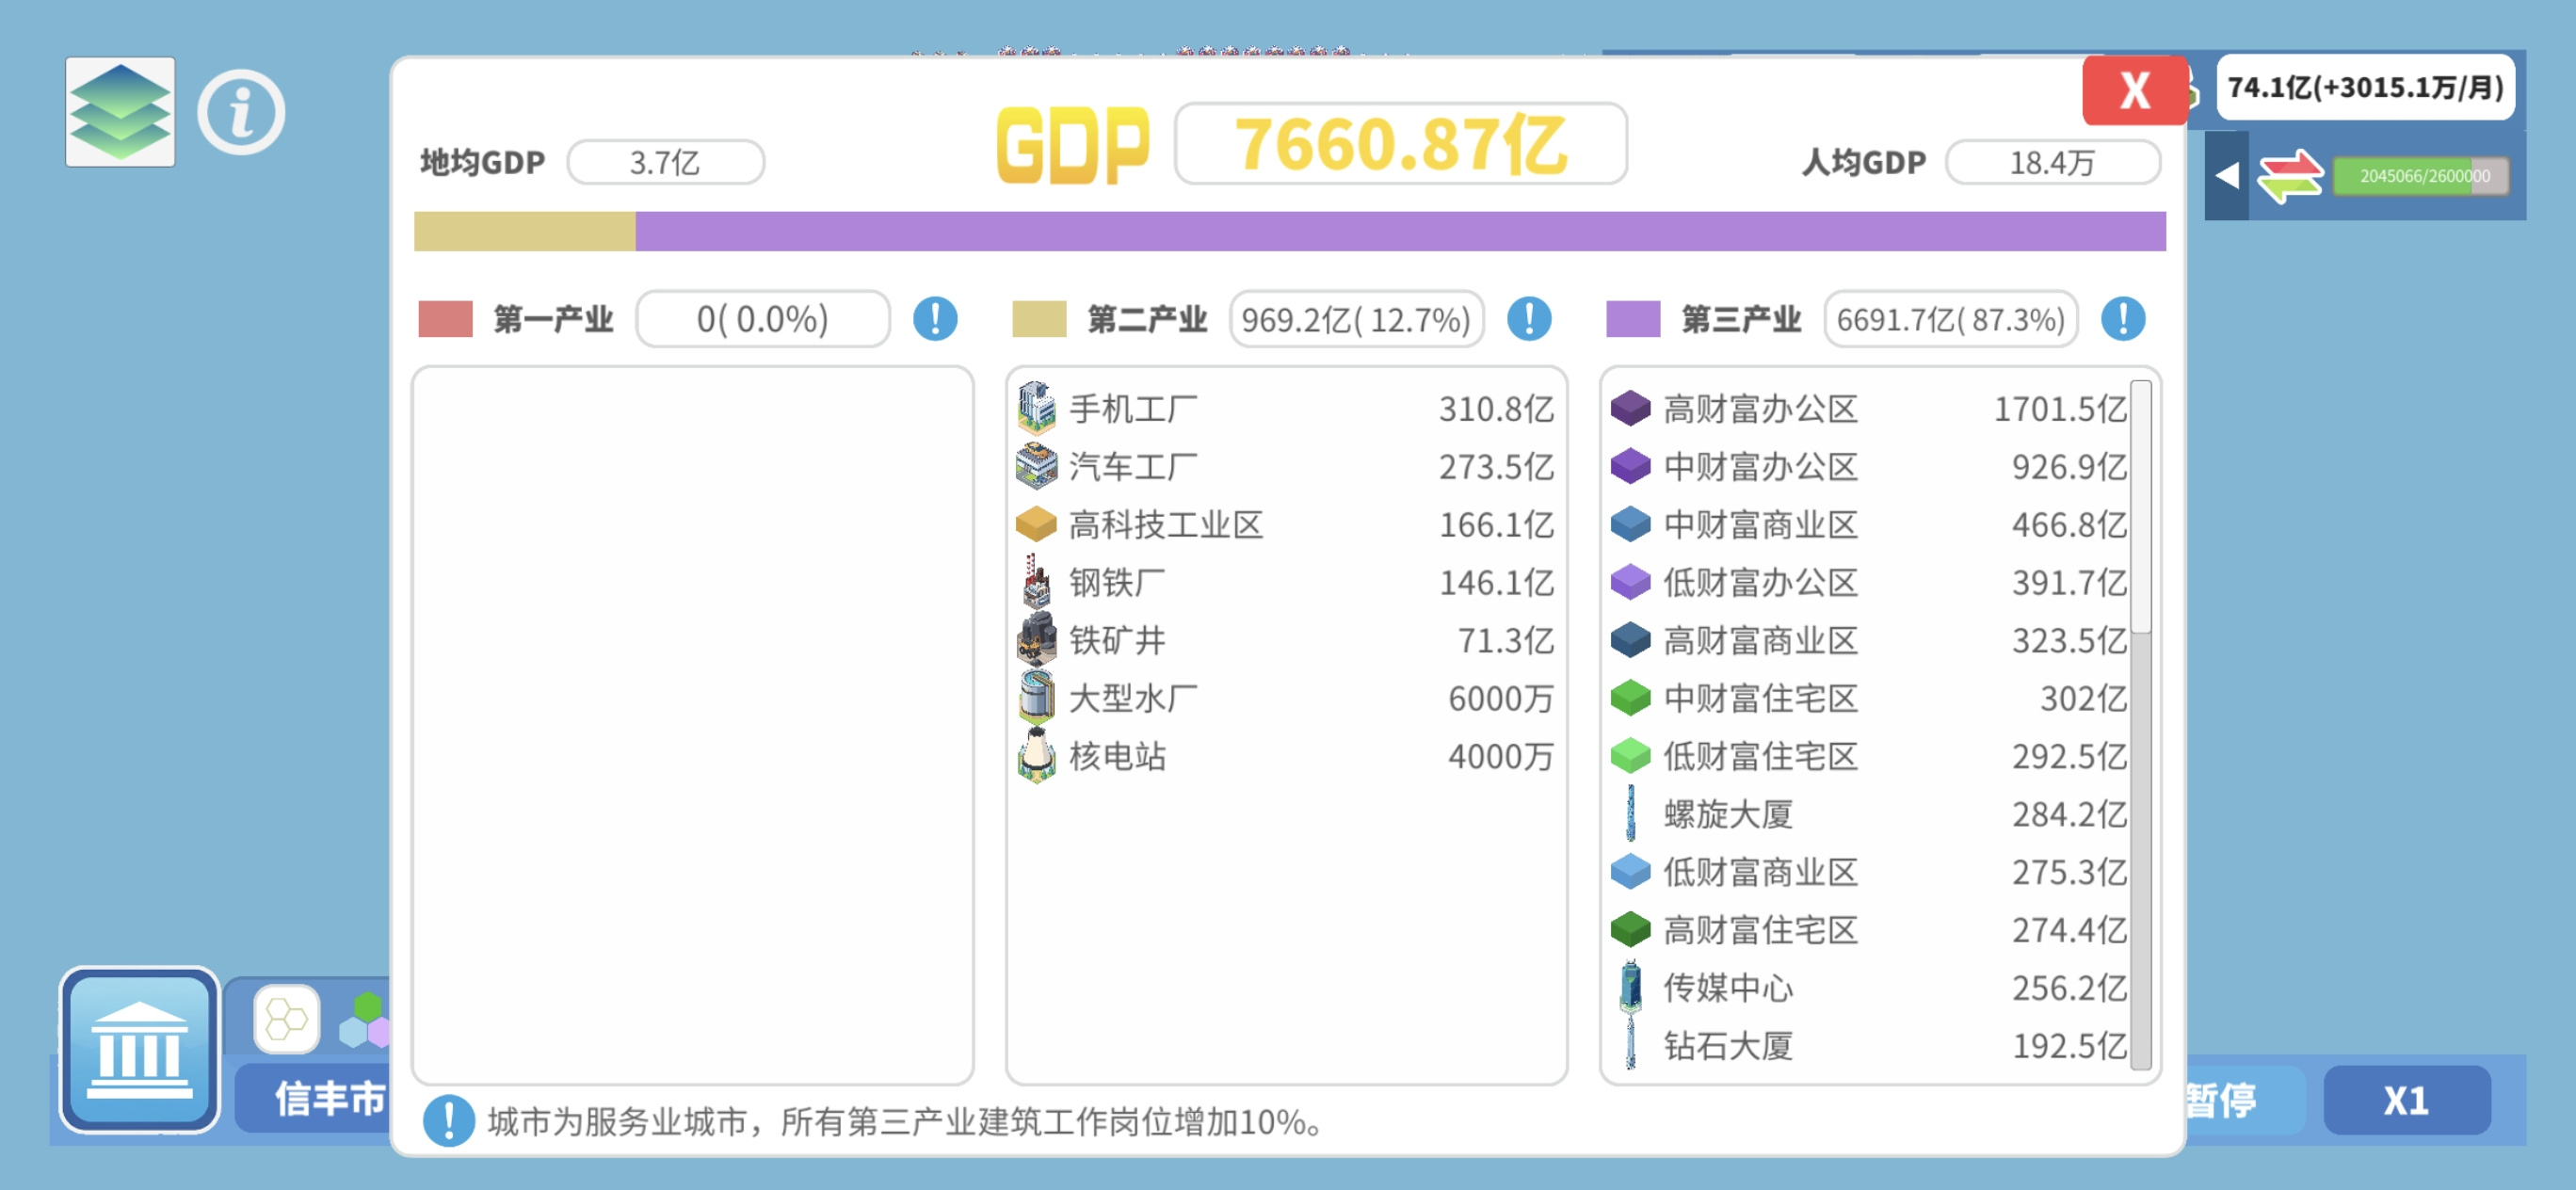Viewport: 2576px width, 1190px height.
Task: Click the 大型水厂 water tank icon
Action: [x=1036, y=697]
